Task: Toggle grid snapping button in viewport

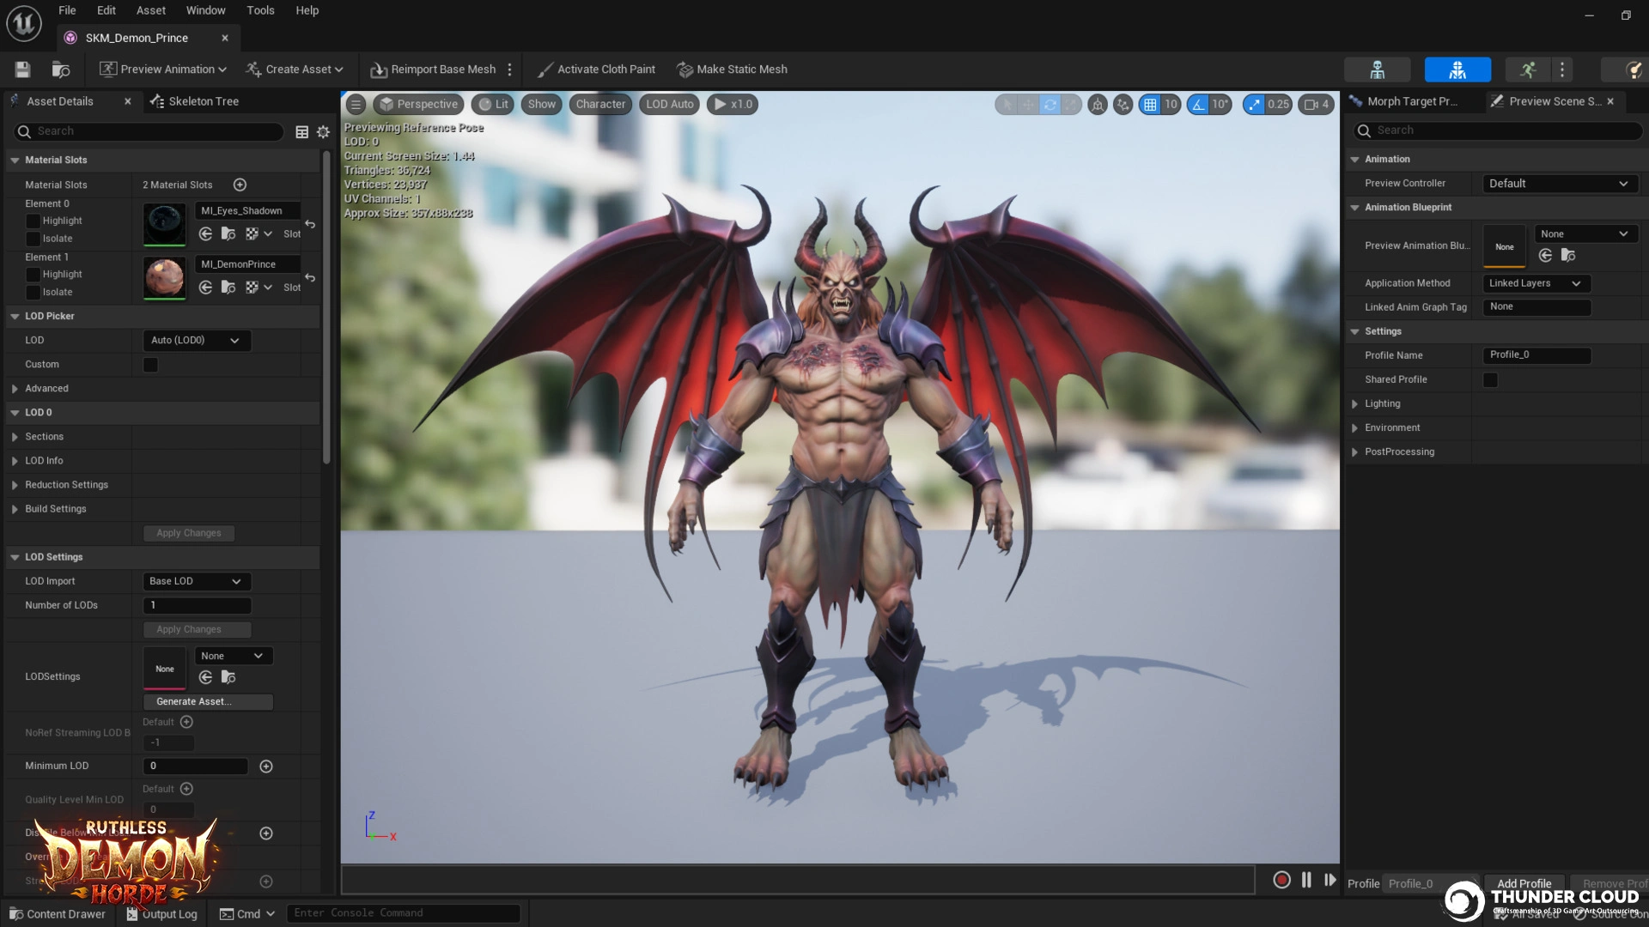Action: click(x=1149, y=105)
